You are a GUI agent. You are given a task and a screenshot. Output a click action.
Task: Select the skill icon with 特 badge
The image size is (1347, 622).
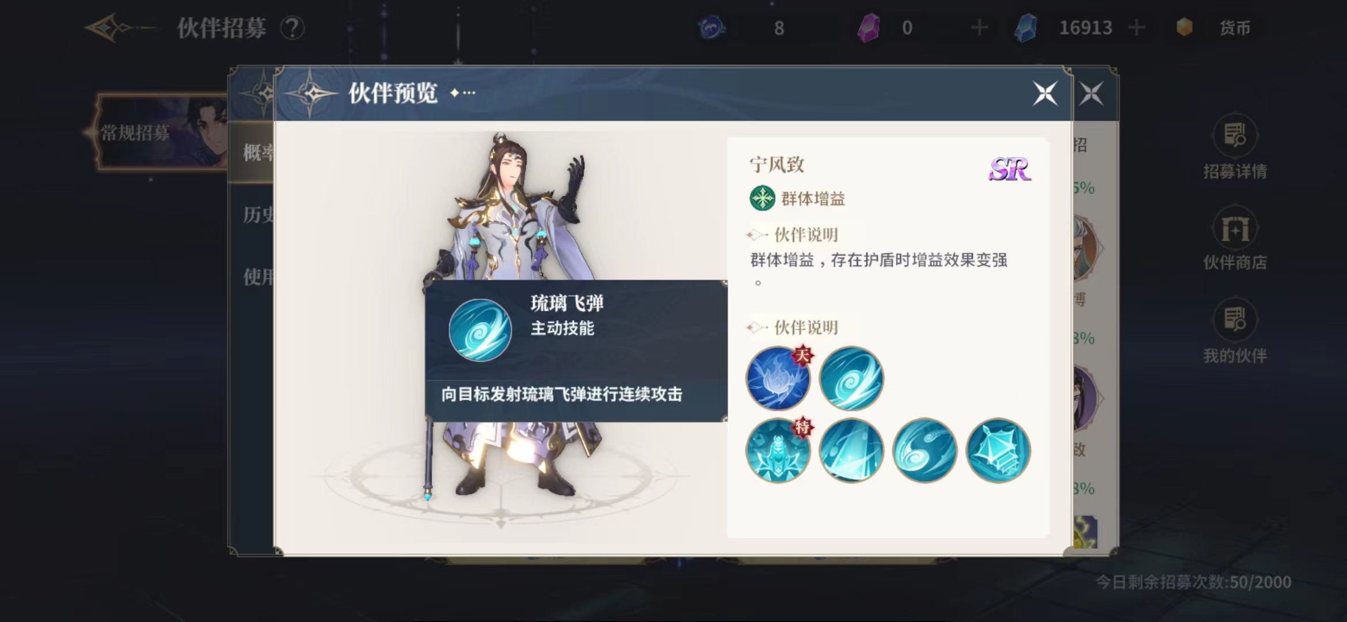click(x=778, y=450)
